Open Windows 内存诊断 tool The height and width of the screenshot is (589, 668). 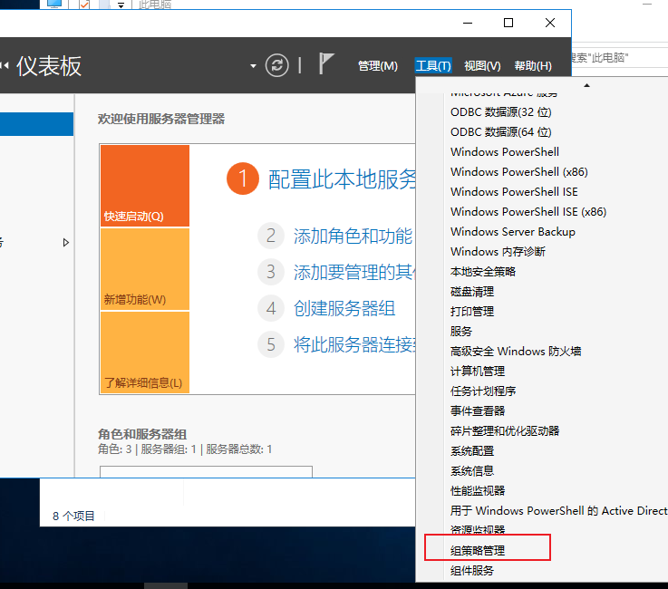tap(498, 252)
